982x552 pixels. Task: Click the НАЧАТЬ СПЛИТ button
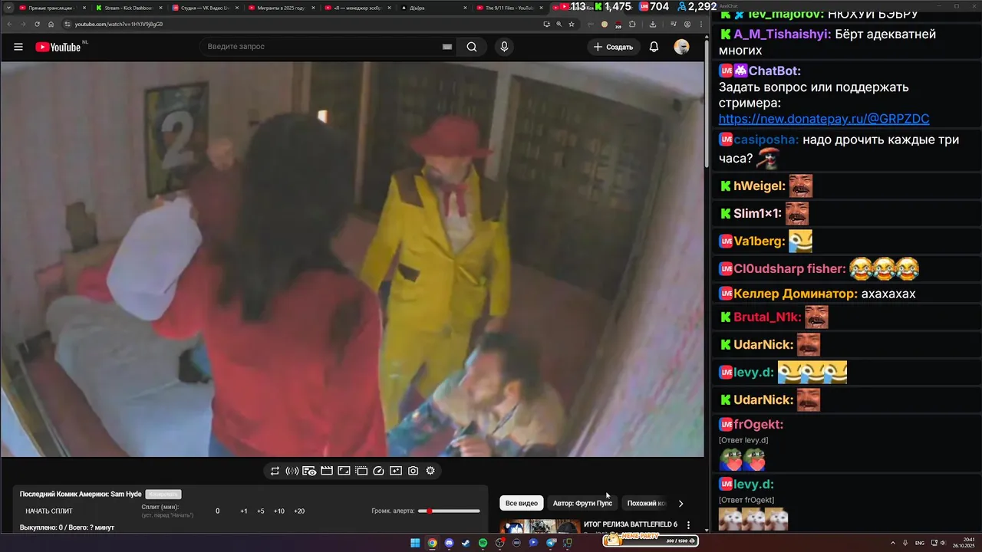click(x=49, y=511)
